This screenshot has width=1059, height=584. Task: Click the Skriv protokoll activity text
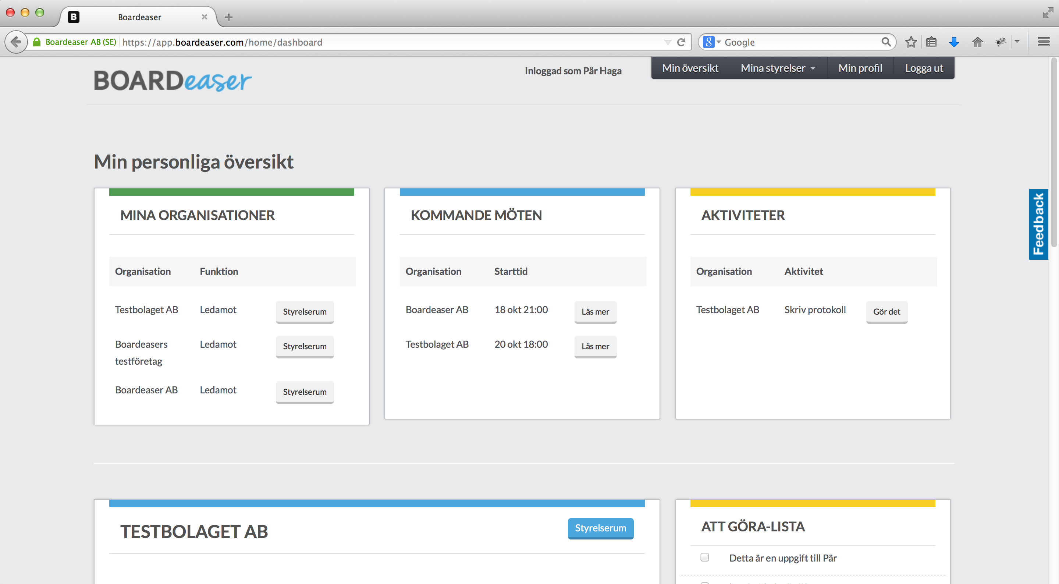(815, 310)
